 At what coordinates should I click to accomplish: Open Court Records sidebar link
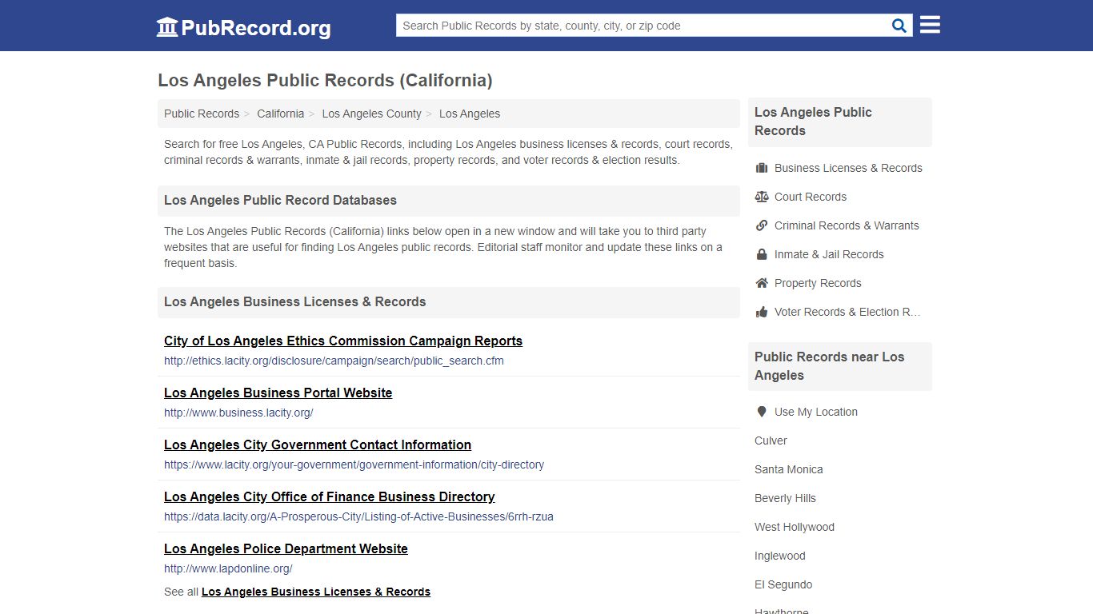[811, 197]
